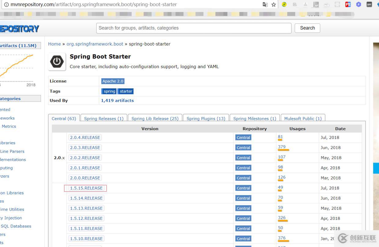The height and width of the screenshot is (247, 379).
Task: Switch to Spring Lib Release (25) tab
Action: pos(155,118)
